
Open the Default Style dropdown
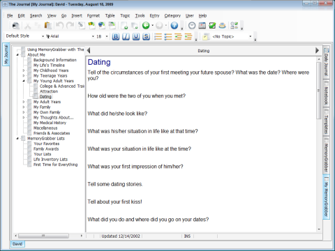(43, 36)
